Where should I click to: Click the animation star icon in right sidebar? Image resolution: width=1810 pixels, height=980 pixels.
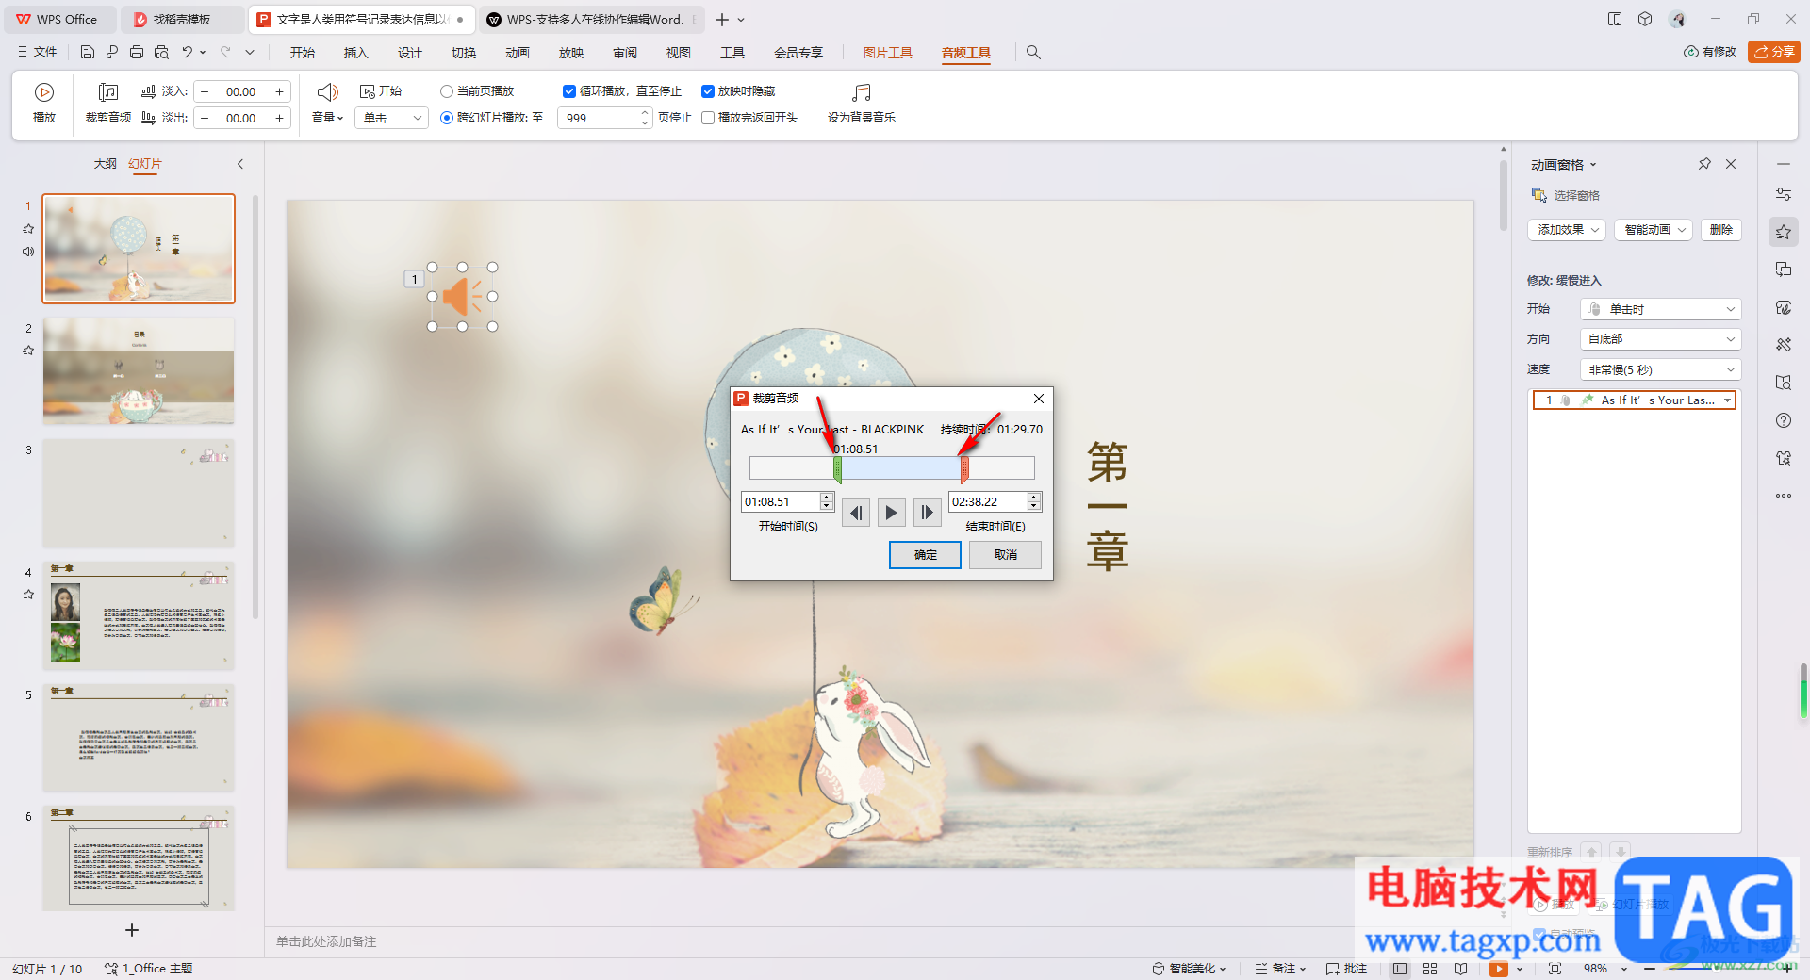point(1784,232)
